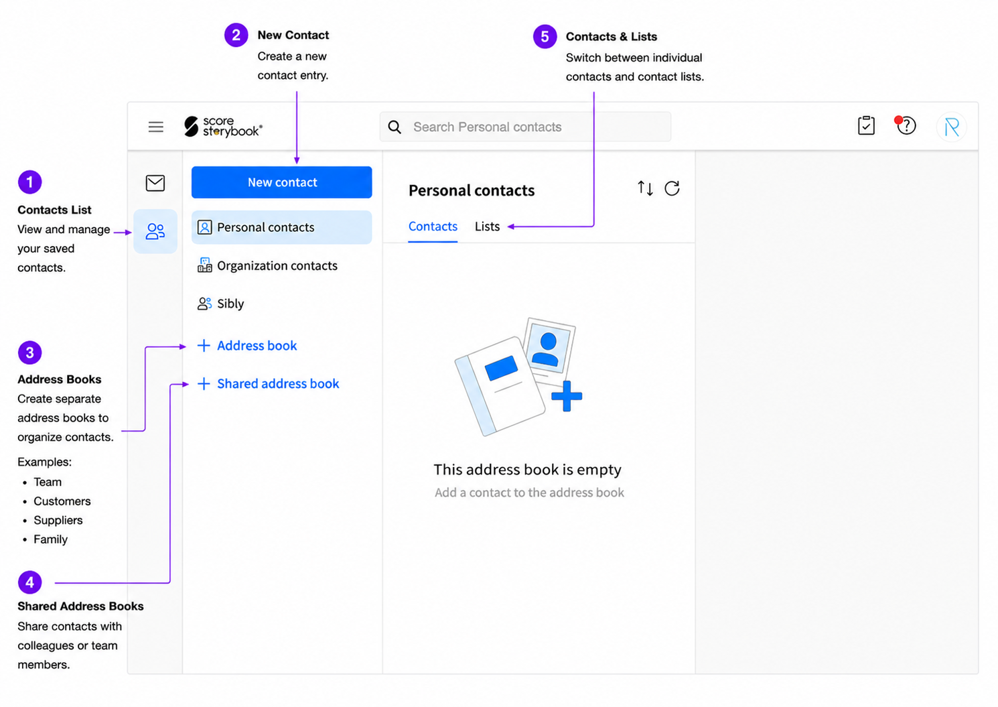The width and height of the screenshot is (998, 707).
Task: Click the New contact button
Action: point(281,182)
